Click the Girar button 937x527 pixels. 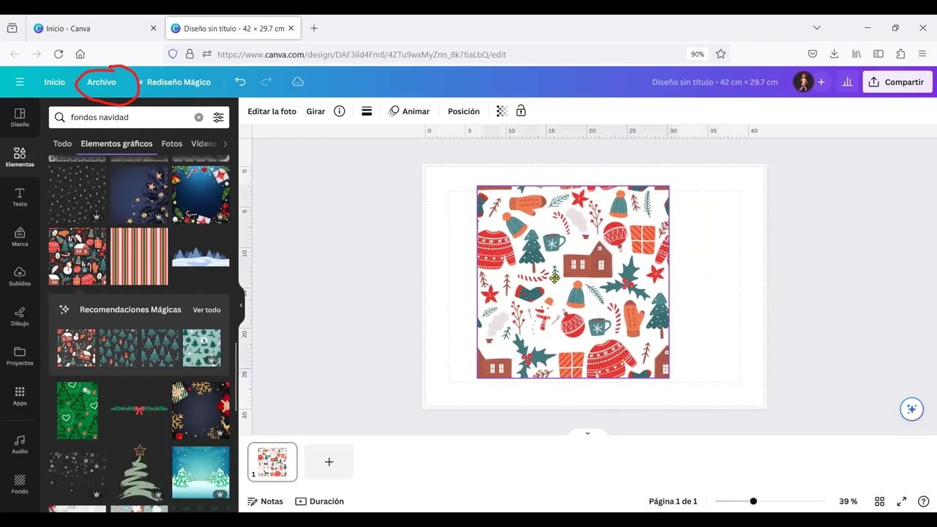click(x=316, y=111)
